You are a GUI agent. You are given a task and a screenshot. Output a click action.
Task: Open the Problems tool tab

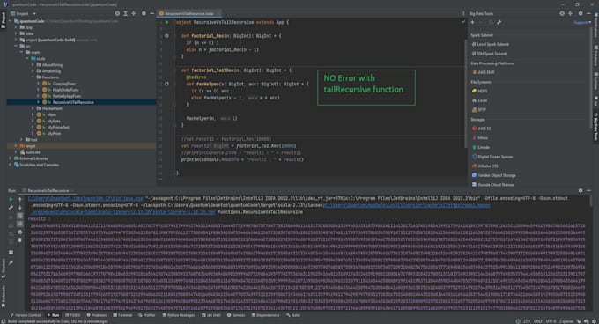(97, 315)
